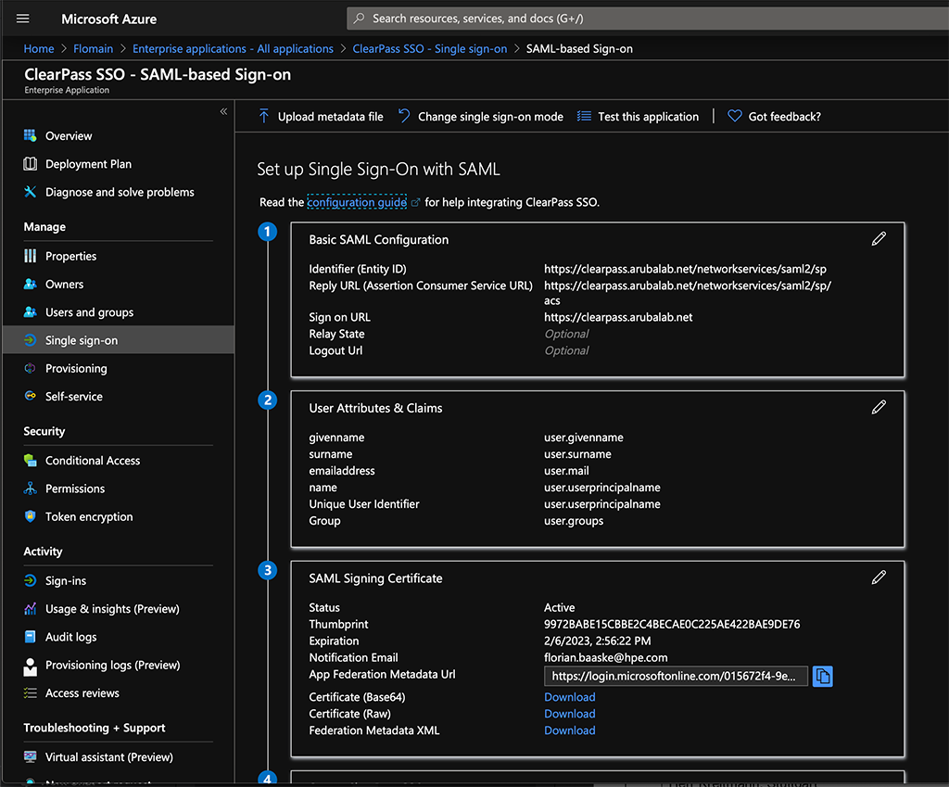949x787 pixels.
Task: Click the Microsoft Azure portal title
Action: click(x=109, y=19)
